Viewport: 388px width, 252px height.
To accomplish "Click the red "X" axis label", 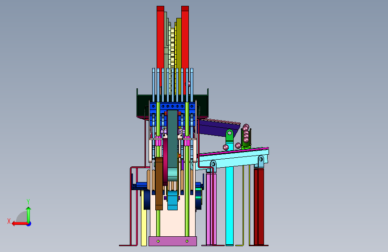I will 9,221.
